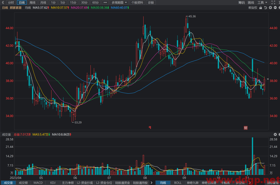The height and width of the screenshot is (185, 280).
Task: Select the 60分 period button
Action: click(x=95, y=2)
